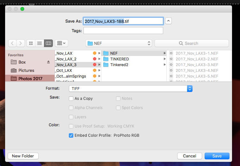Click file 2017_Nov_LAX3-3.NEF

[199, 65]
